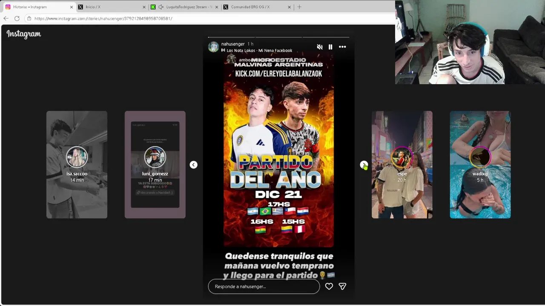
Task: Close the Inicio / X tab
Action: [144, 7]
